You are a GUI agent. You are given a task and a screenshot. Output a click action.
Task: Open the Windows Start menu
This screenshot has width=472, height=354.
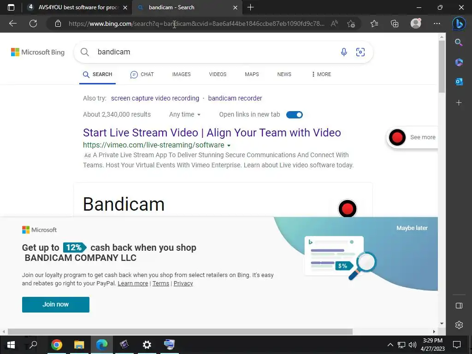(11, 345)
